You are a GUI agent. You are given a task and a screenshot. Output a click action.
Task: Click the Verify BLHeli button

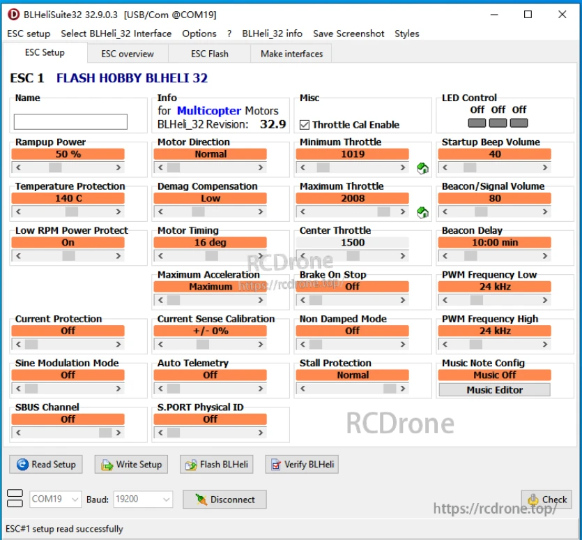tap(302, 464)
